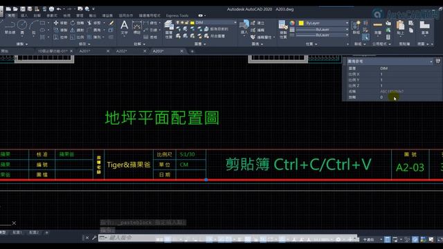Open the Layer Properties manager
Viewport: 443px width, 249px height.
169,29
